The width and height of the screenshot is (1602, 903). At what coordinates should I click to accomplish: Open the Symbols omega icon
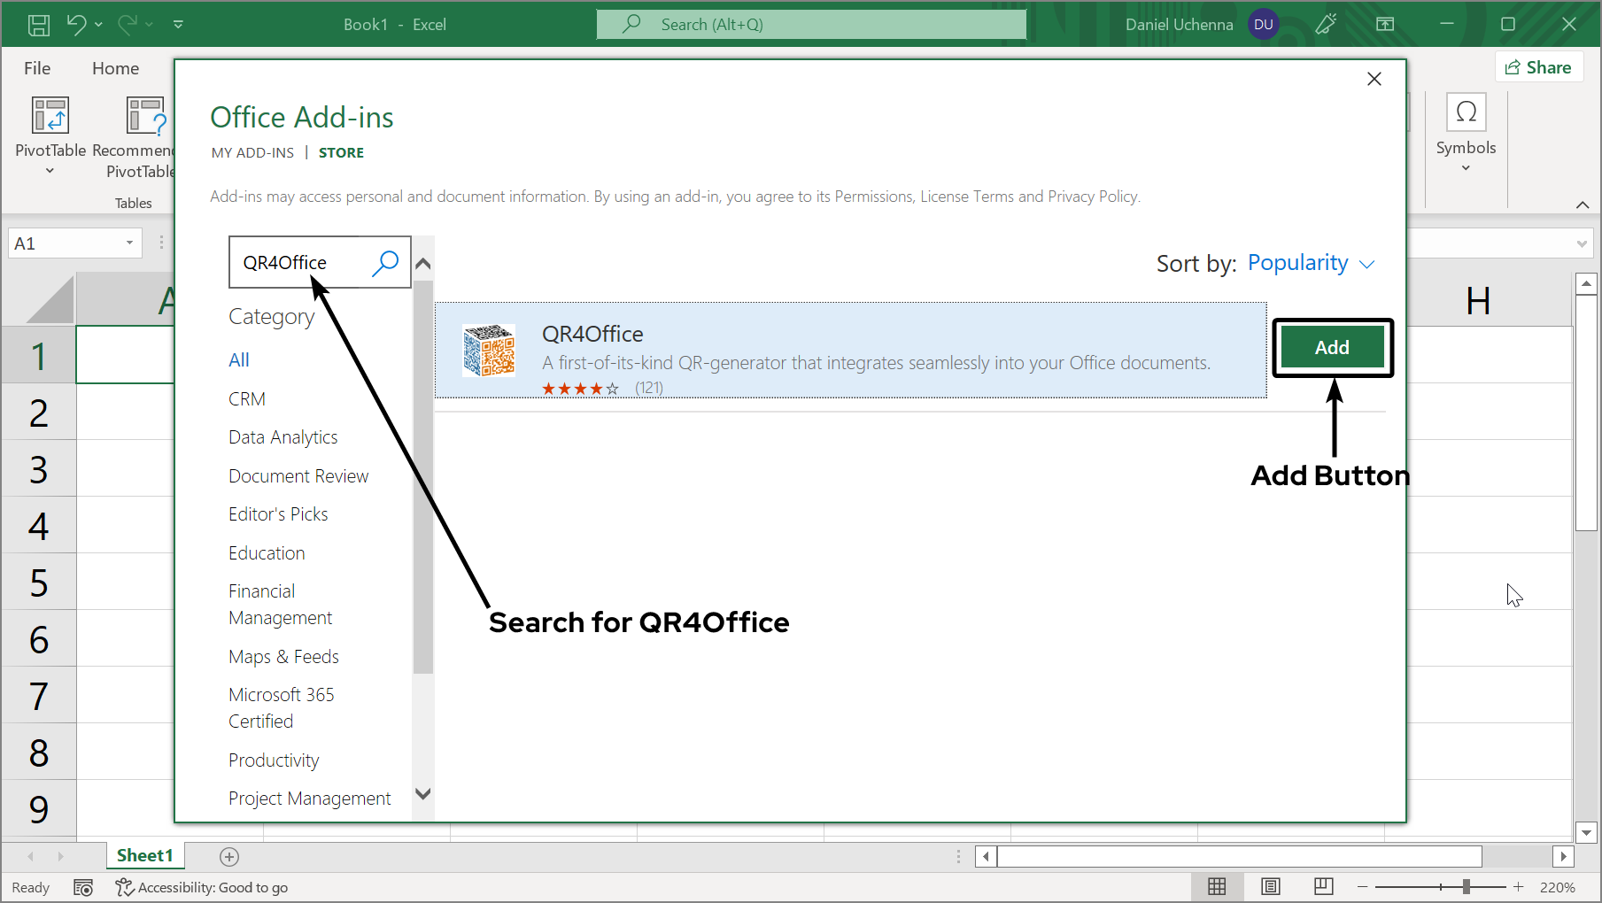click(1466, 113)
